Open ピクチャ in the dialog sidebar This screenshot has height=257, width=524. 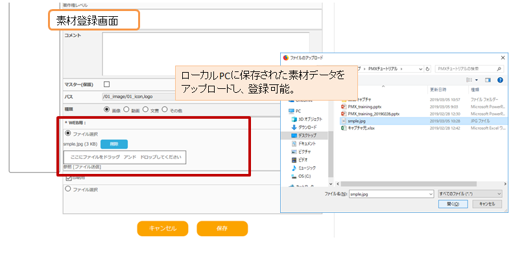[301, 152]
